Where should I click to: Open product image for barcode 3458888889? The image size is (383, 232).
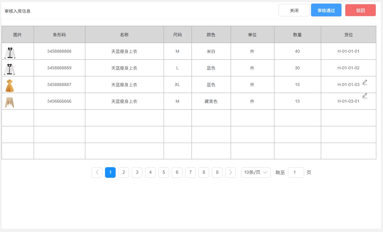(x=9, y=69)
